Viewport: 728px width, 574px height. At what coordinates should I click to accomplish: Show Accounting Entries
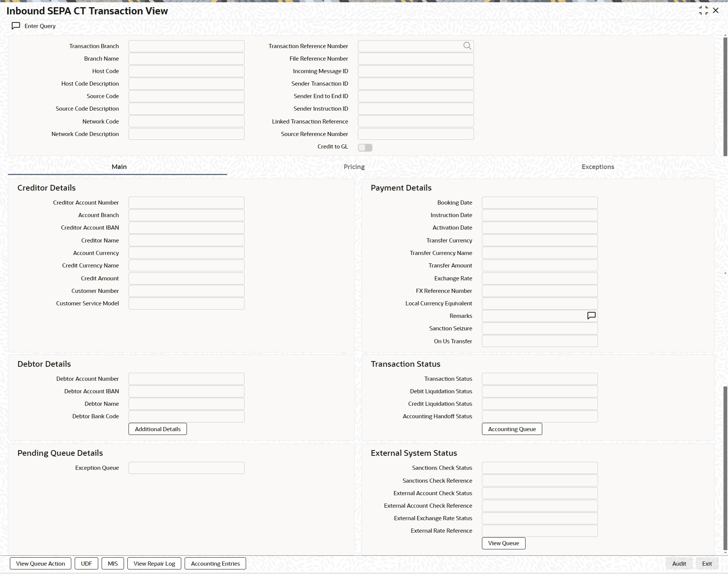coord(215,563)
